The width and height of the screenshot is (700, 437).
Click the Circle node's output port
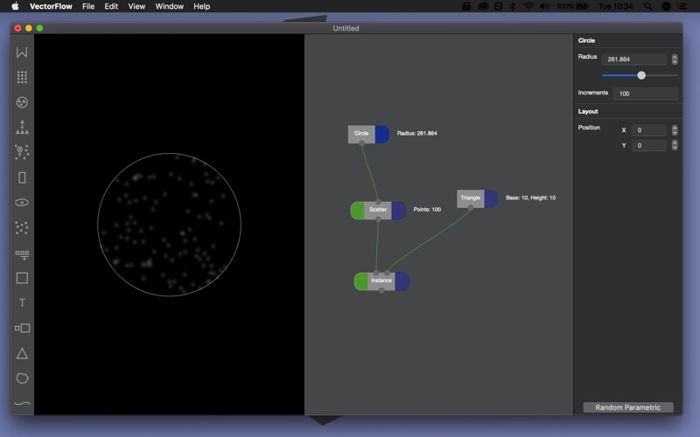(361, 143)
